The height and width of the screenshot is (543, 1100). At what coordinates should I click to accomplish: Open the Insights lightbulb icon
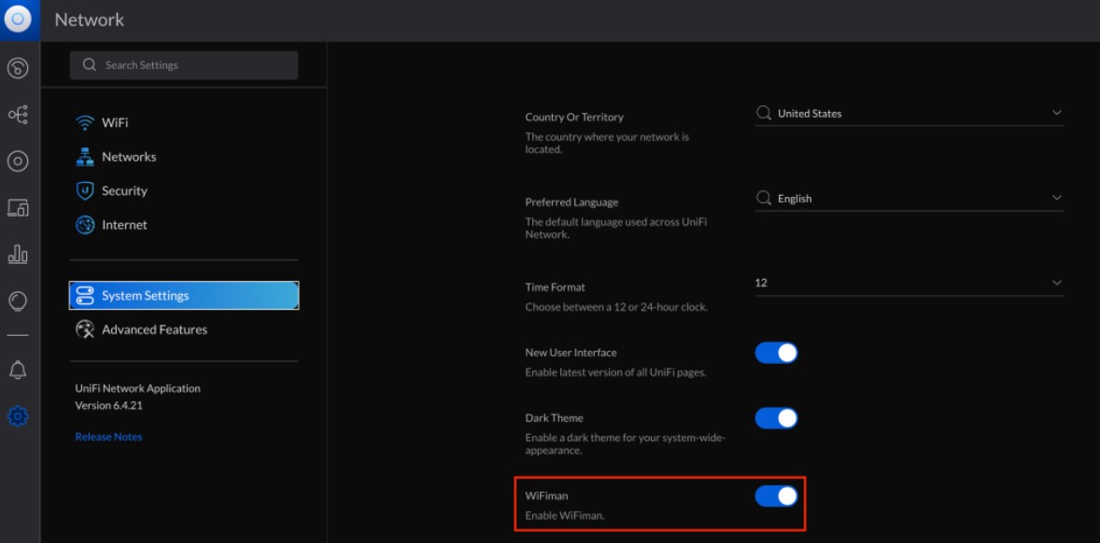click(x=18, y=301)
